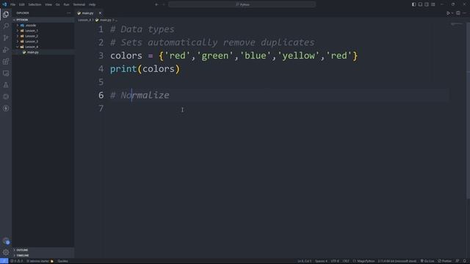470x264 pixels.
Task: Open the View menu
Action: [x=48, y=4]
